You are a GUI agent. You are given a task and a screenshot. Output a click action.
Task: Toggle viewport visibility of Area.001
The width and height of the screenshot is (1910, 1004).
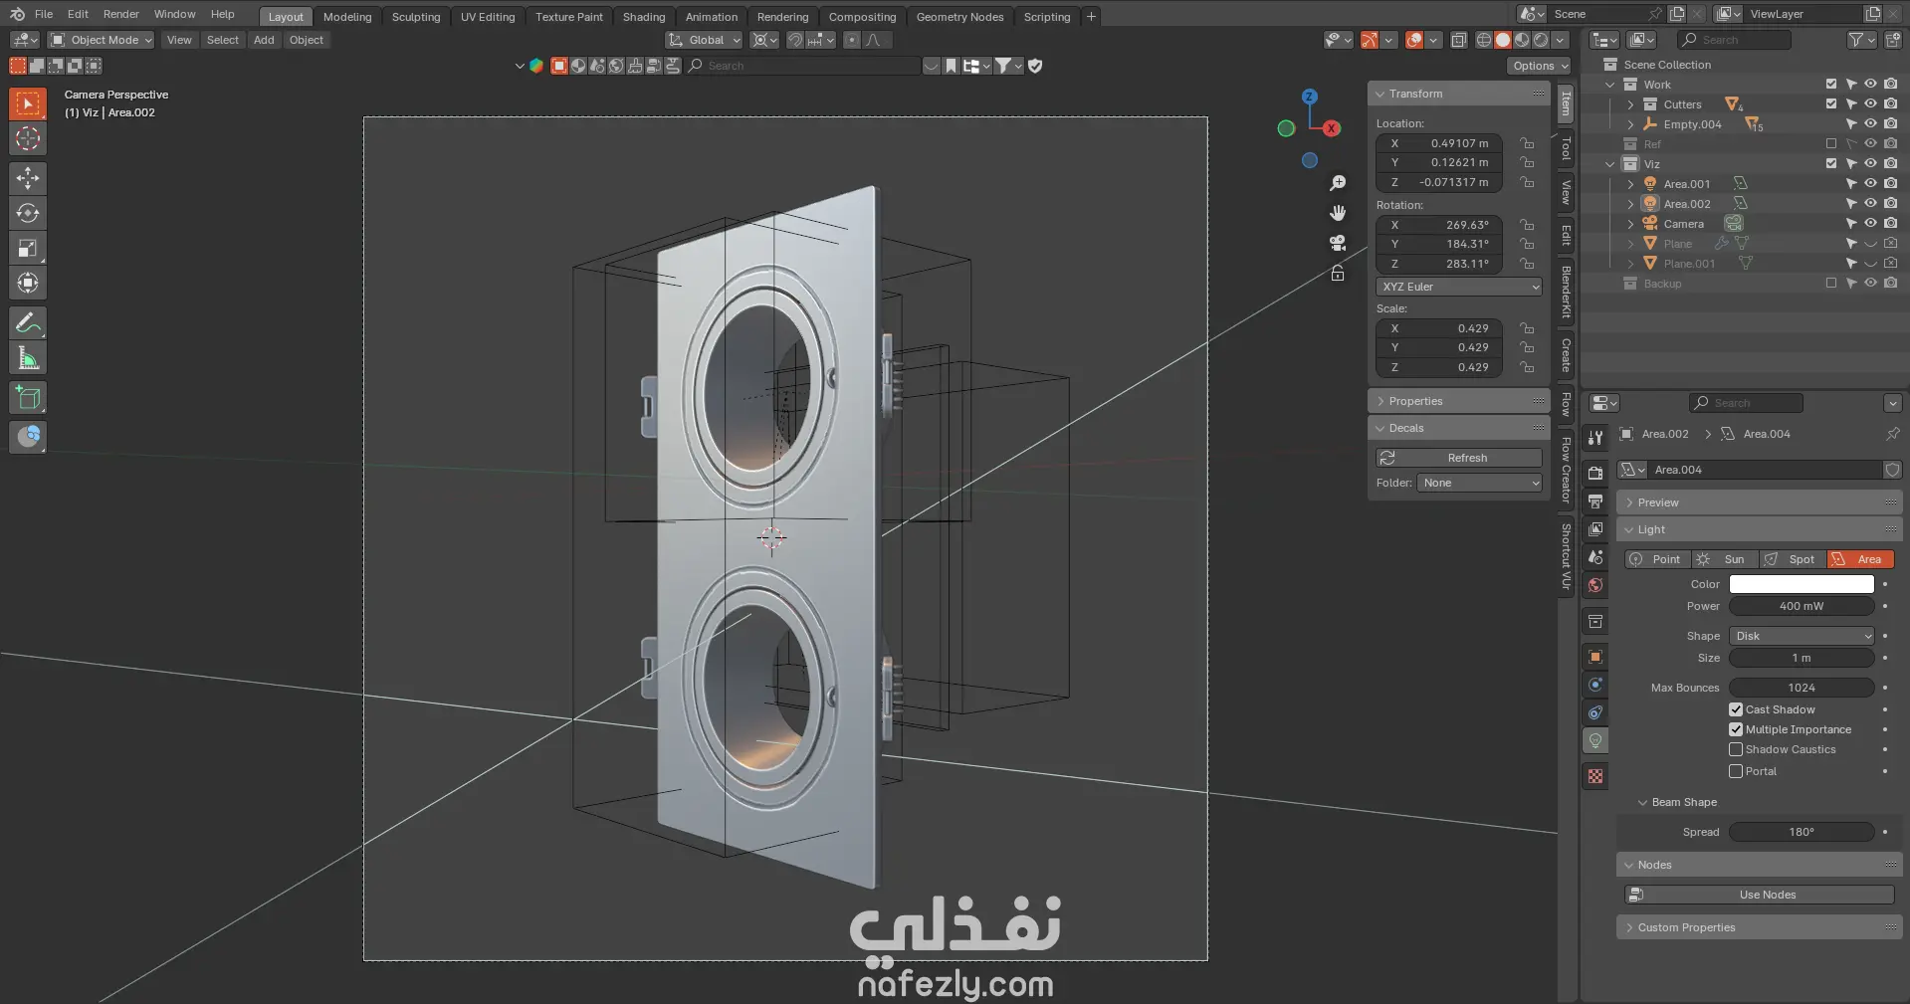pos(1870,184)
